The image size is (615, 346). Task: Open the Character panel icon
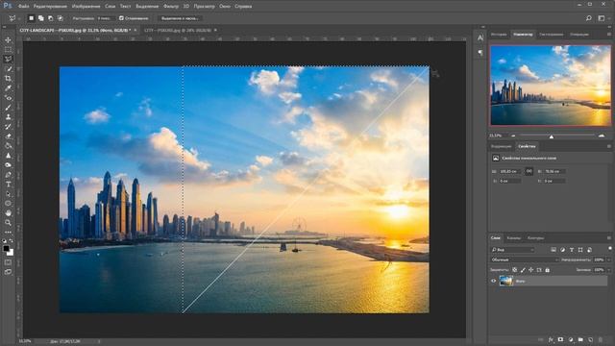pyautogui.click(x=480, y=37)
